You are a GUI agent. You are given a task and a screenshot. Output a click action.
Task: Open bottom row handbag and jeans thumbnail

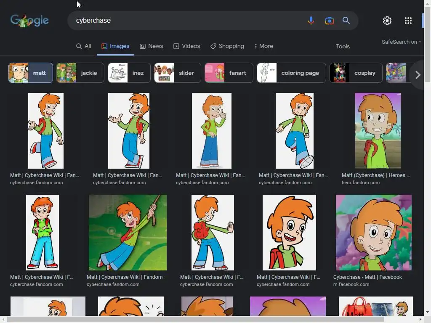376,306
